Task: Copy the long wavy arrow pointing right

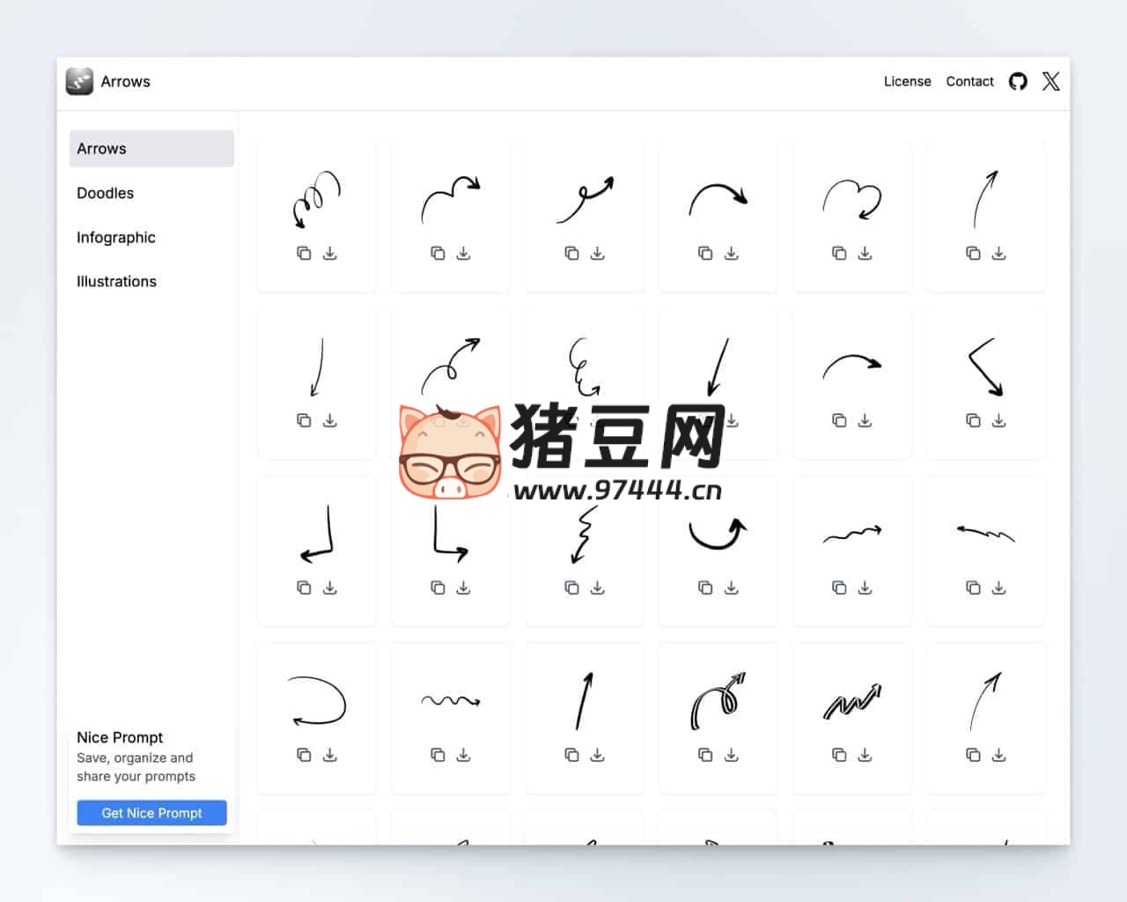Action: [x=839, y=588]
